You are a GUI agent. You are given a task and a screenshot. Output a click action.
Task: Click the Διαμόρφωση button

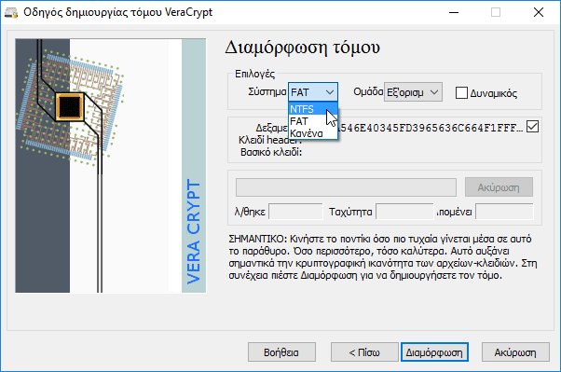click(434, 352)
